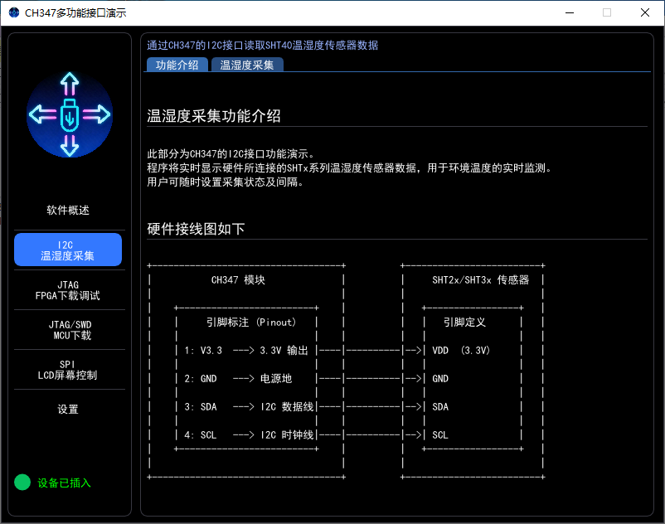Click the USB logo with four arrows
Viewport: 665px width, 524px height.
pos(69,114)
